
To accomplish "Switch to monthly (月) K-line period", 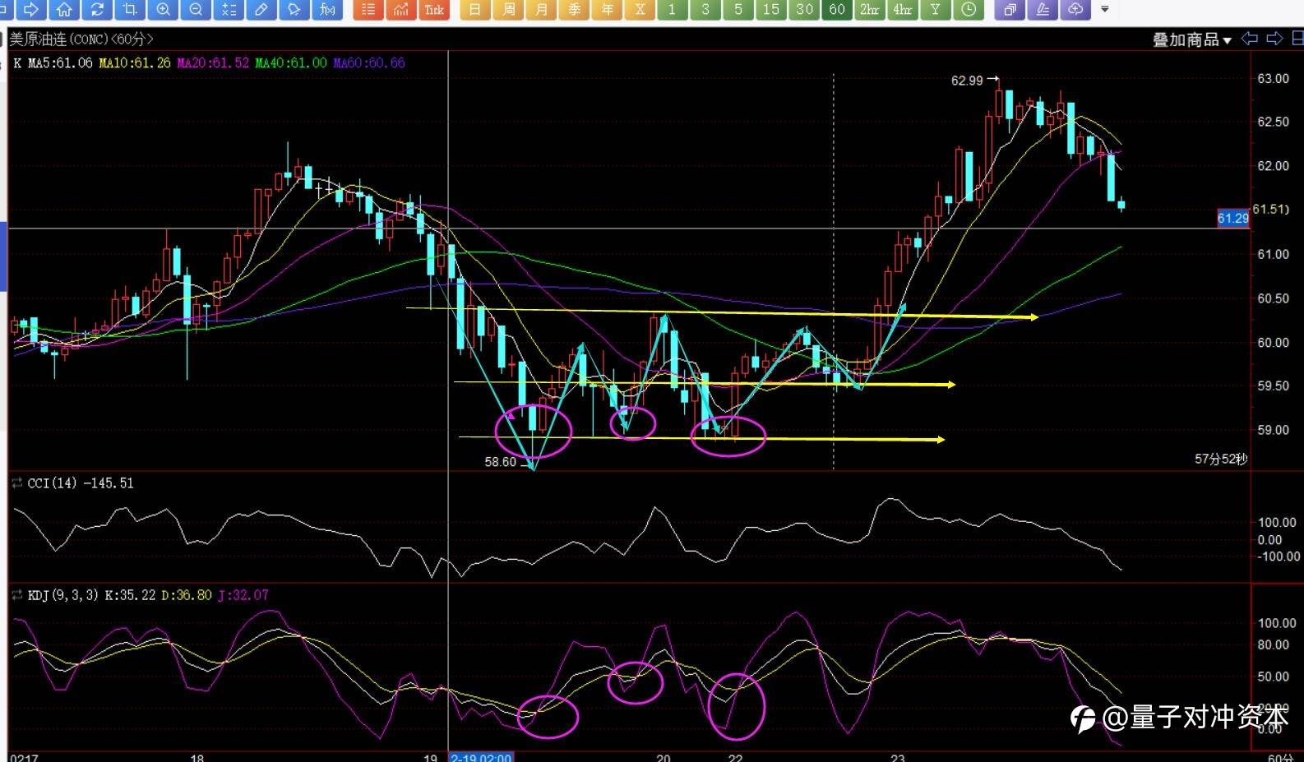I will (x=541, y=9).
